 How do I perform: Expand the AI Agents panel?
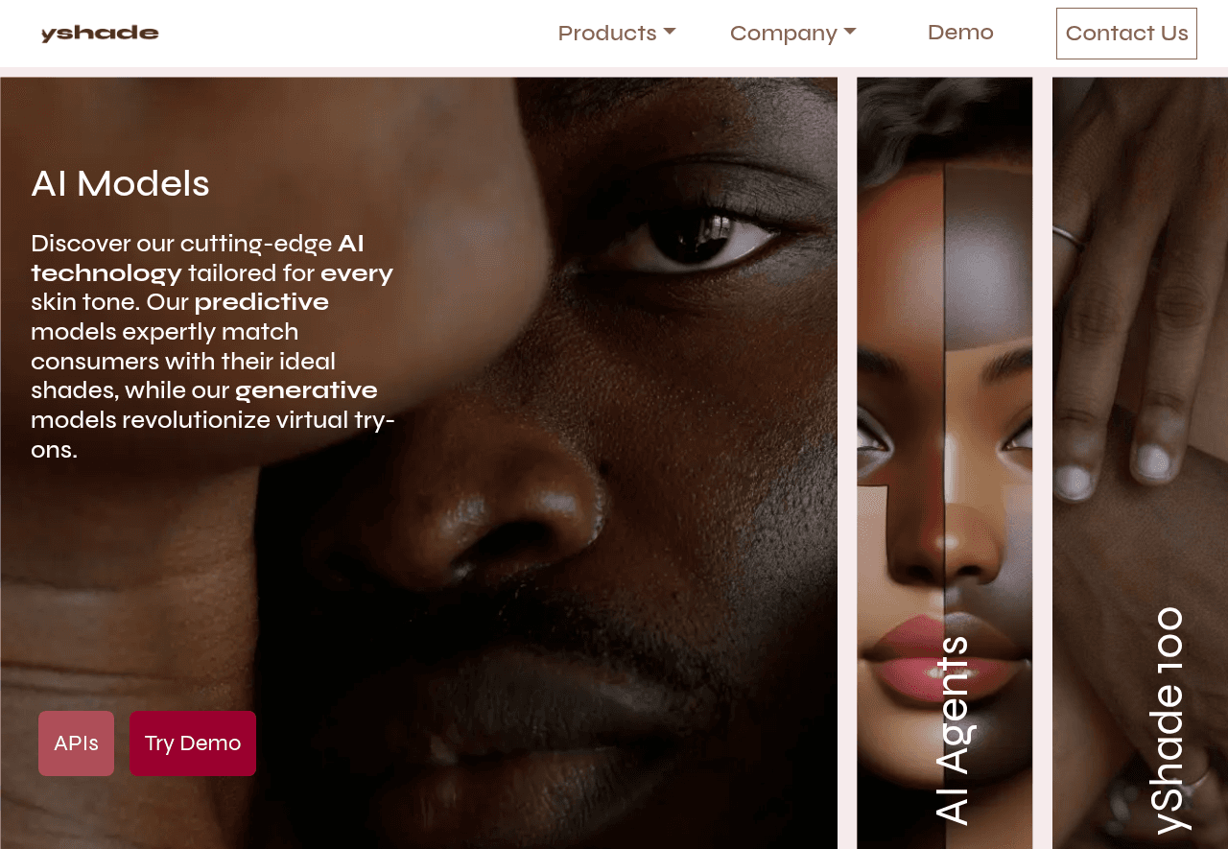pyautogui.click(x=944, y=462)
